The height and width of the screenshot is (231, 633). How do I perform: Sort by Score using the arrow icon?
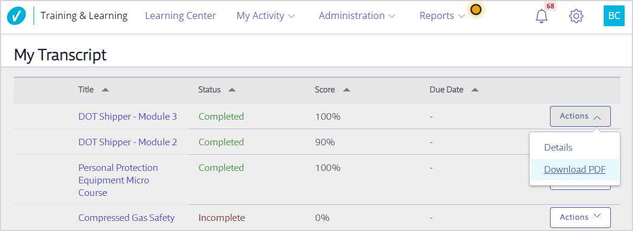click(346, 90)
